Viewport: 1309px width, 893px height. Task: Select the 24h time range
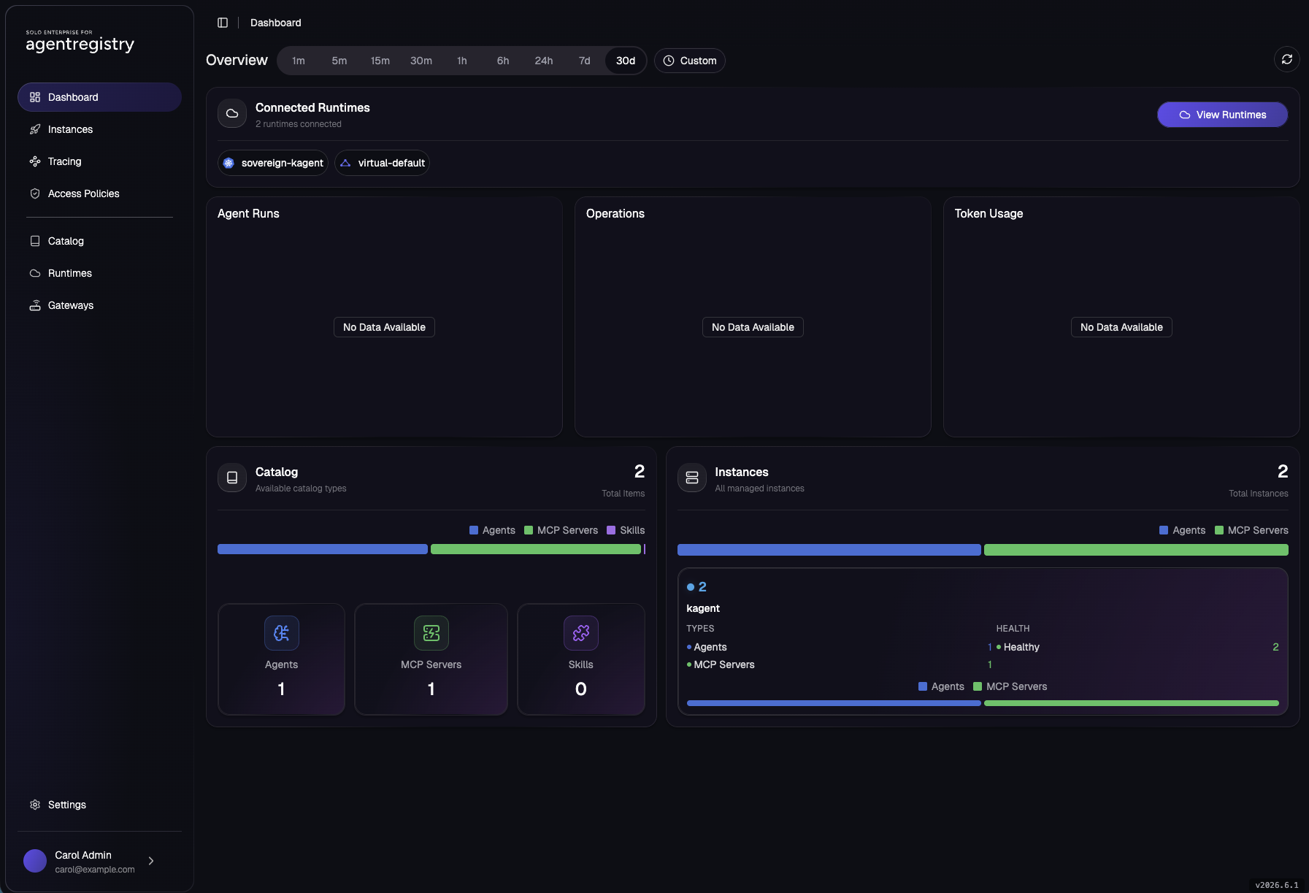pos(544,61)
